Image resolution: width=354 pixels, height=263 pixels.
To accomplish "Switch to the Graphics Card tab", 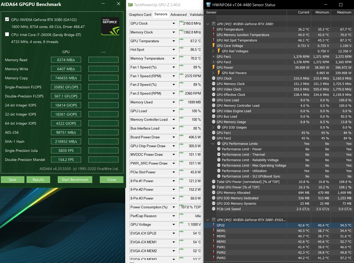I will coord(140,15).
